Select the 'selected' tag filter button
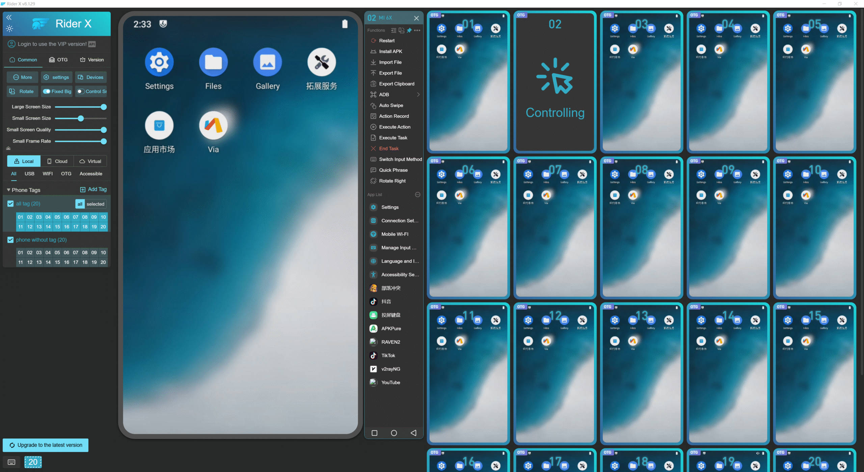The image size is (864, 472). click(x=96, y=204)
